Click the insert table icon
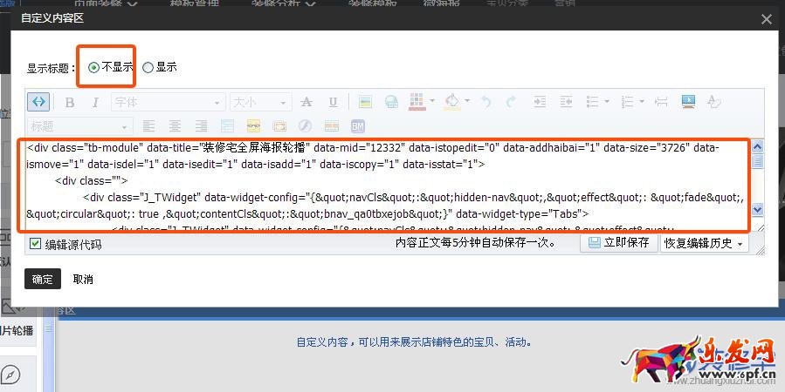 tap(227, 125)
